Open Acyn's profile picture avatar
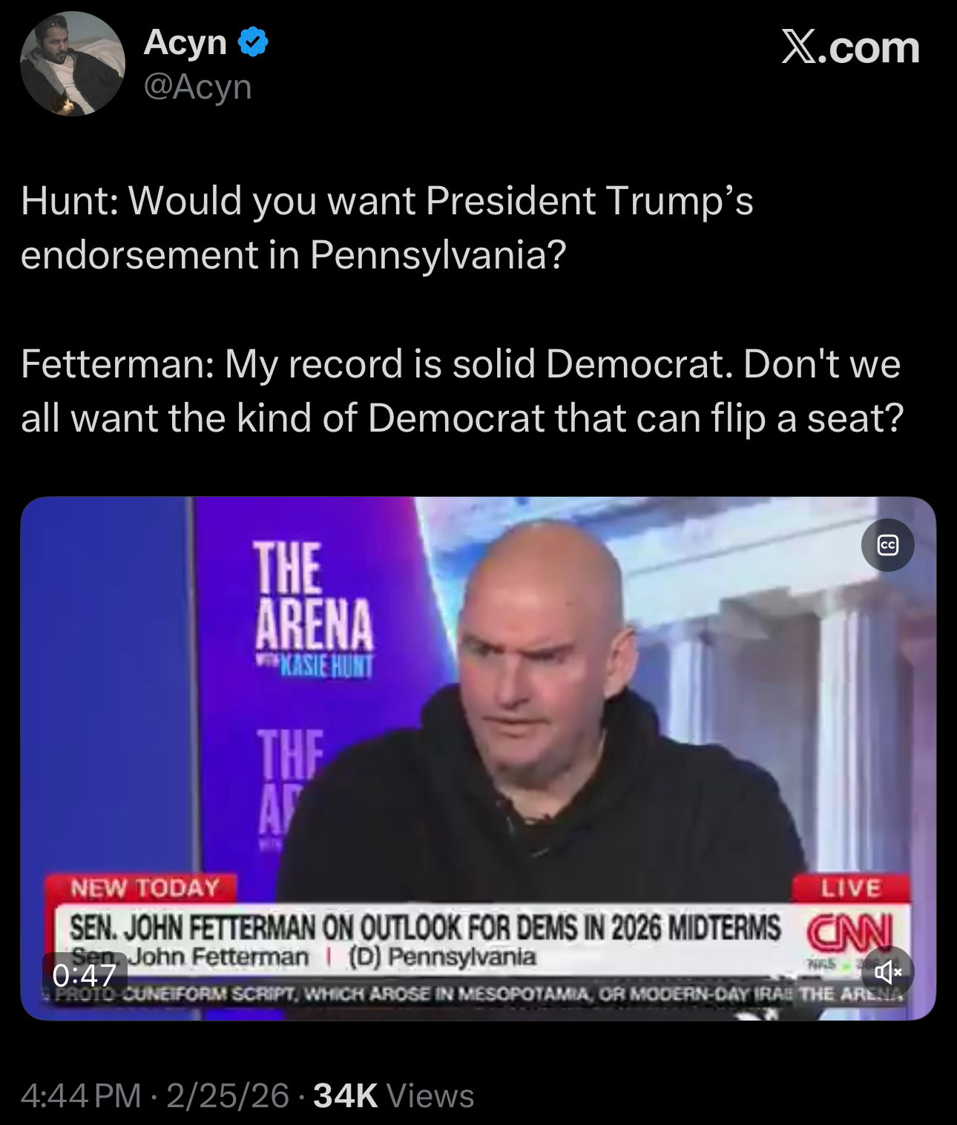Image resolution: width=957 pixels, height=1125 pixels. (x=72, y=64)
